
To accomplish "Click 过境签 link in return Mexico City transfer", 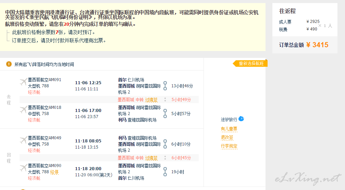I will (151, 158).
